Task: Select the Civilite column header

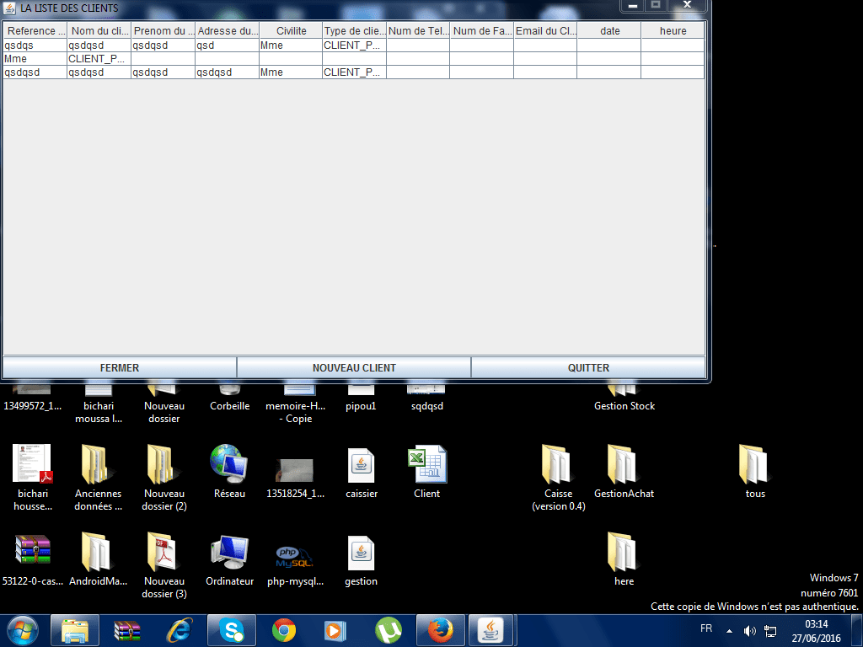Action: click(291, 31)
